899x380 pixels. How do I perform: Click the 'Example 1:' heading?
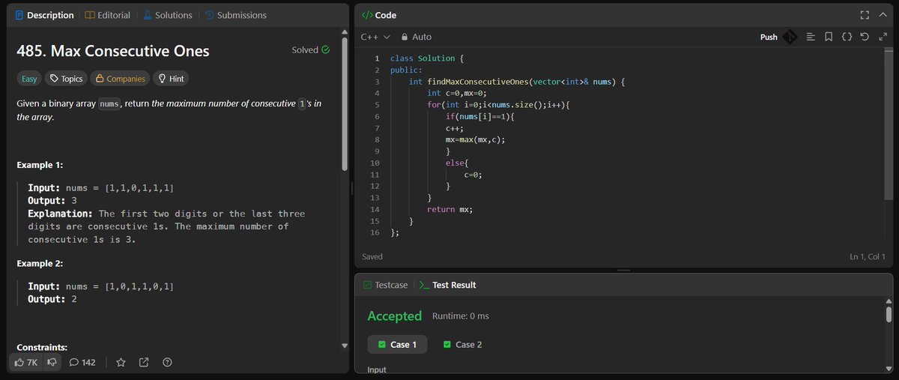40,165
